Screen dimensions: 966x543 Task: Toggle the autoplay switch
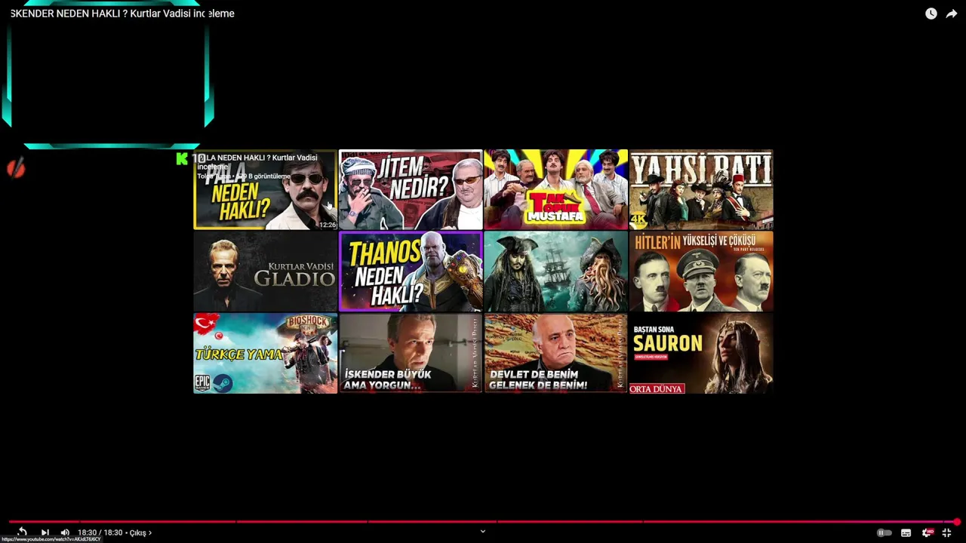[x=884, y=532]
